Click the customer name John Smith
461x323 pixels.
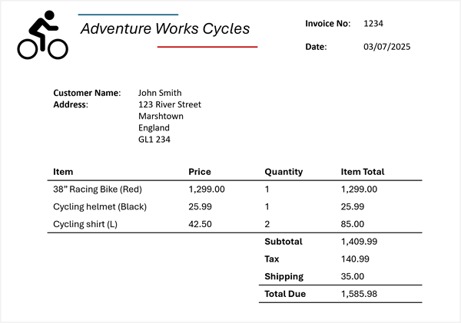coord(160,93)
